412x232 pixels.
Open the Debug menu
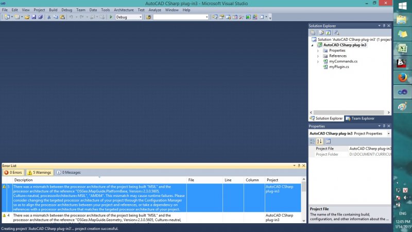click(x=67, y=10)
